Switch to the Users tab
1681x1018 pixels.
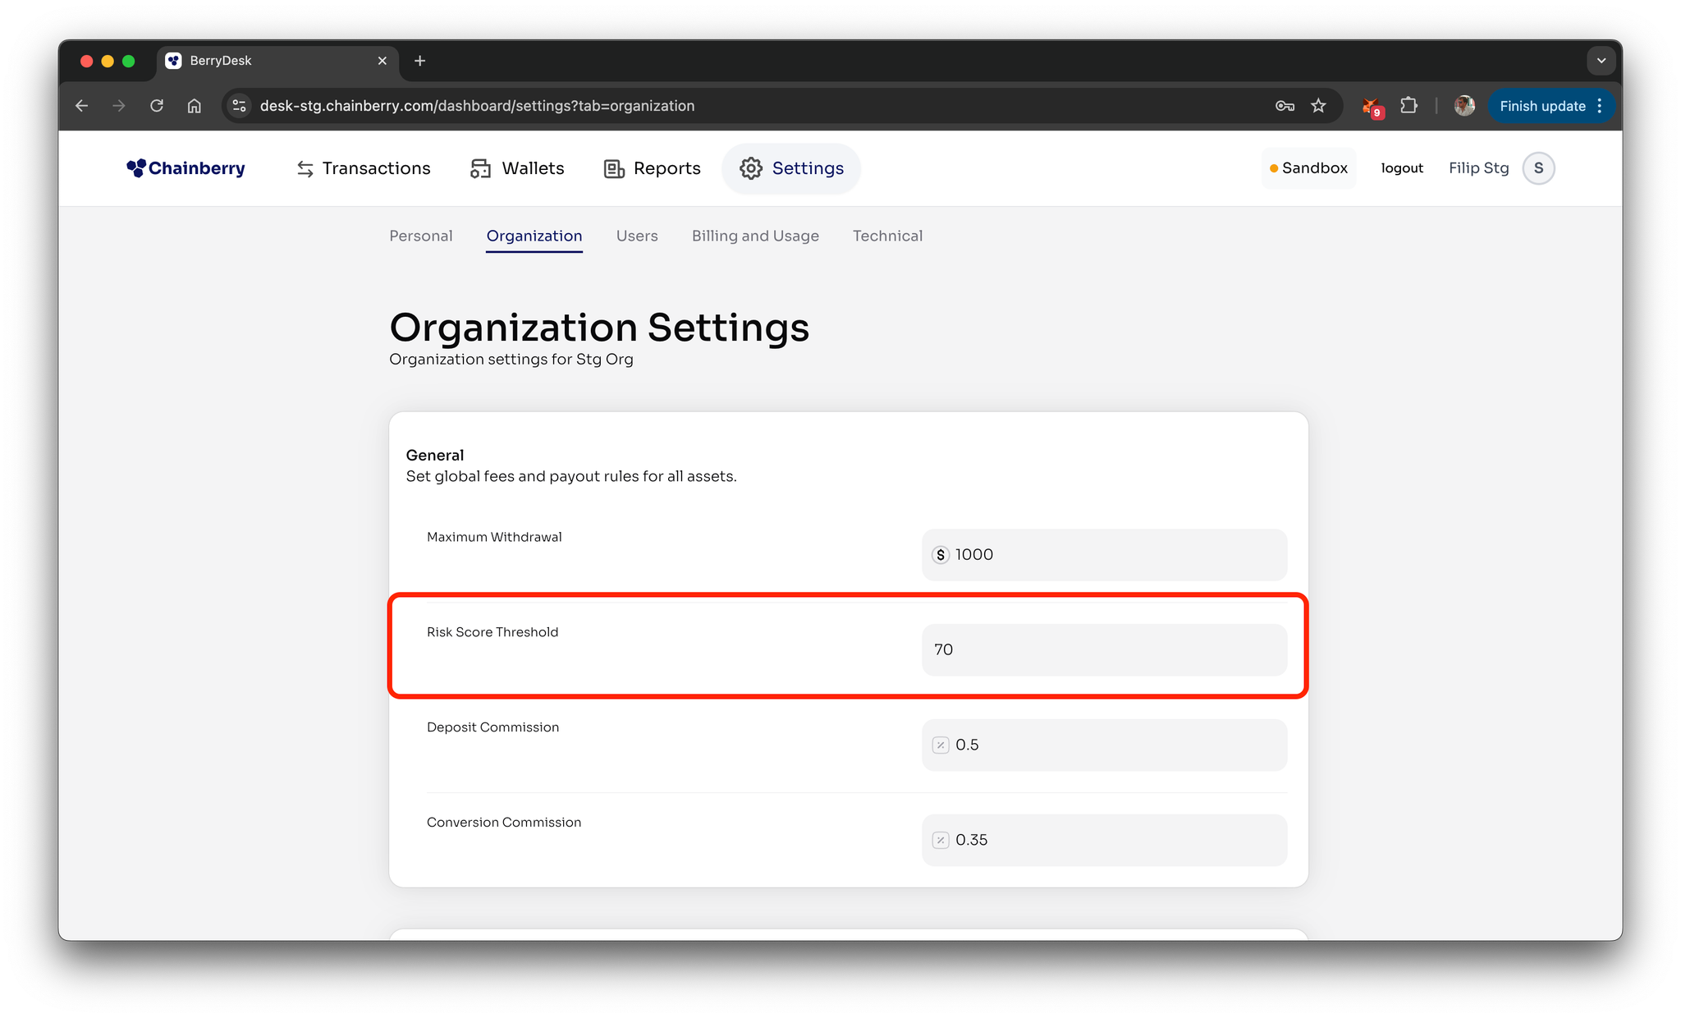click(x=637, y=236)
